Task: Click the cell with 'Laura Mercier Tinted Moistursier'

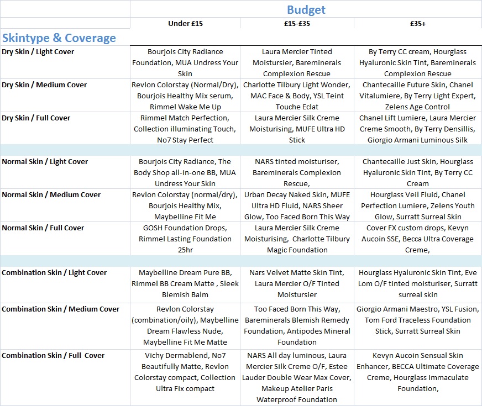Action: coord(297,62)
